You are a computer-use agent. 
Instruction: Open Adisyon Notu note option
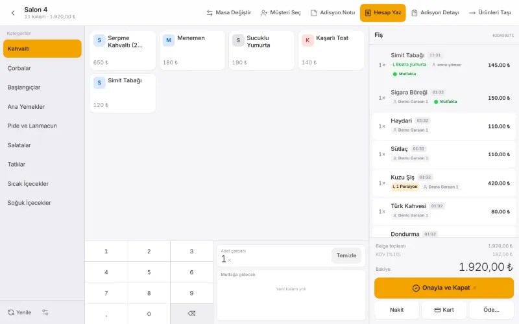tap(333, 12)
